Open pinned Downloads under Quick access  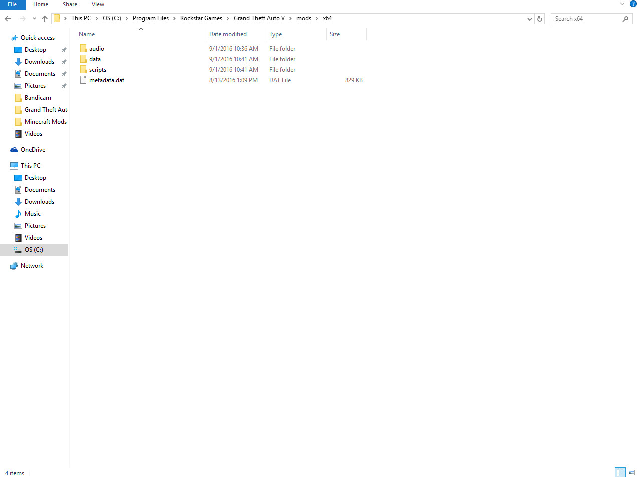[x=39, y=62]
